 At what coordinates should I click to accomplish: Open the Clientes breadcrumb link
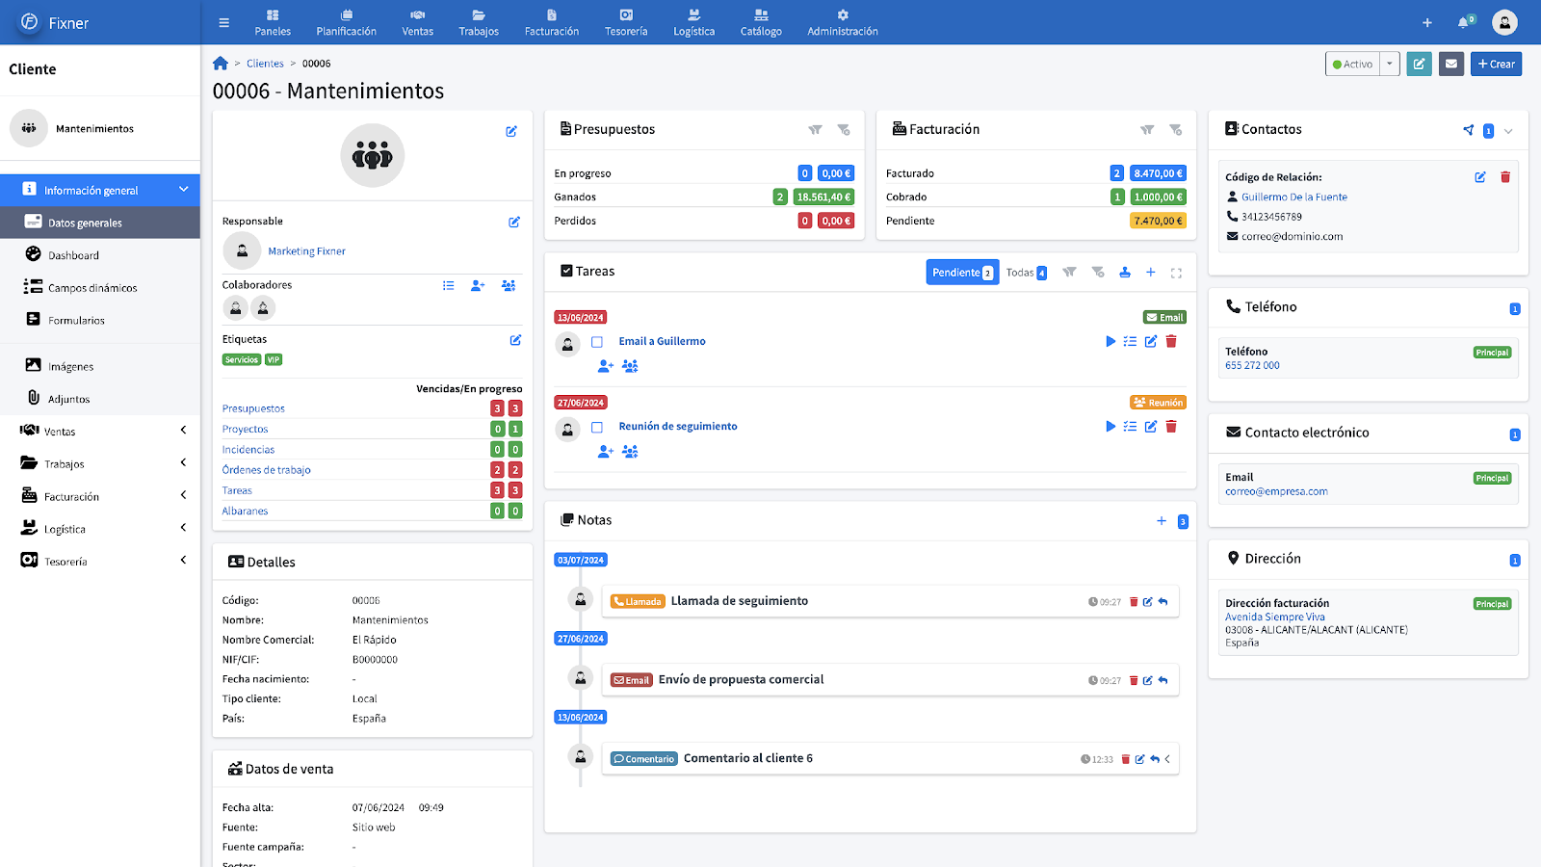265,64
